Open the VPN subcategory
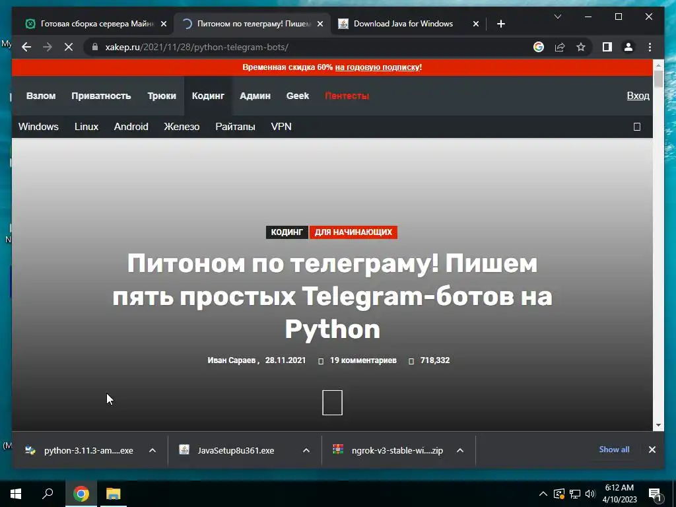Image resolution: width=676 pixels, height=507 pixels. [x=281, y=127]
